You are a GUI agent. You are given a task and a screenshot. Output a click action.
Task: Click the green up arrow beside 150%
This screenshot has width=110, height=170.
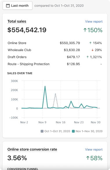(x=85, y=30)
